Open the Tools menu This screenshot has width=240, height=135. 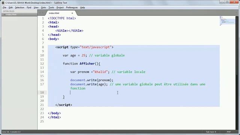coord(51,7)
